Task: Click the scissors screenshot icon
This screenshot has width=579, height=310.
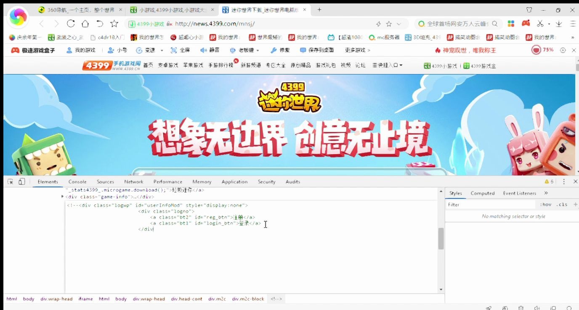Action: pyautogui.click(x=540, y=24)
